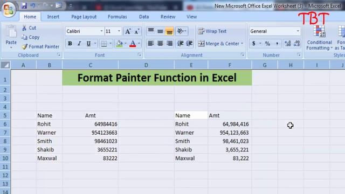The image size is (345, 194).
Task: Increase the cell indent
Action: pyautogui.click(x=189, y=44)
